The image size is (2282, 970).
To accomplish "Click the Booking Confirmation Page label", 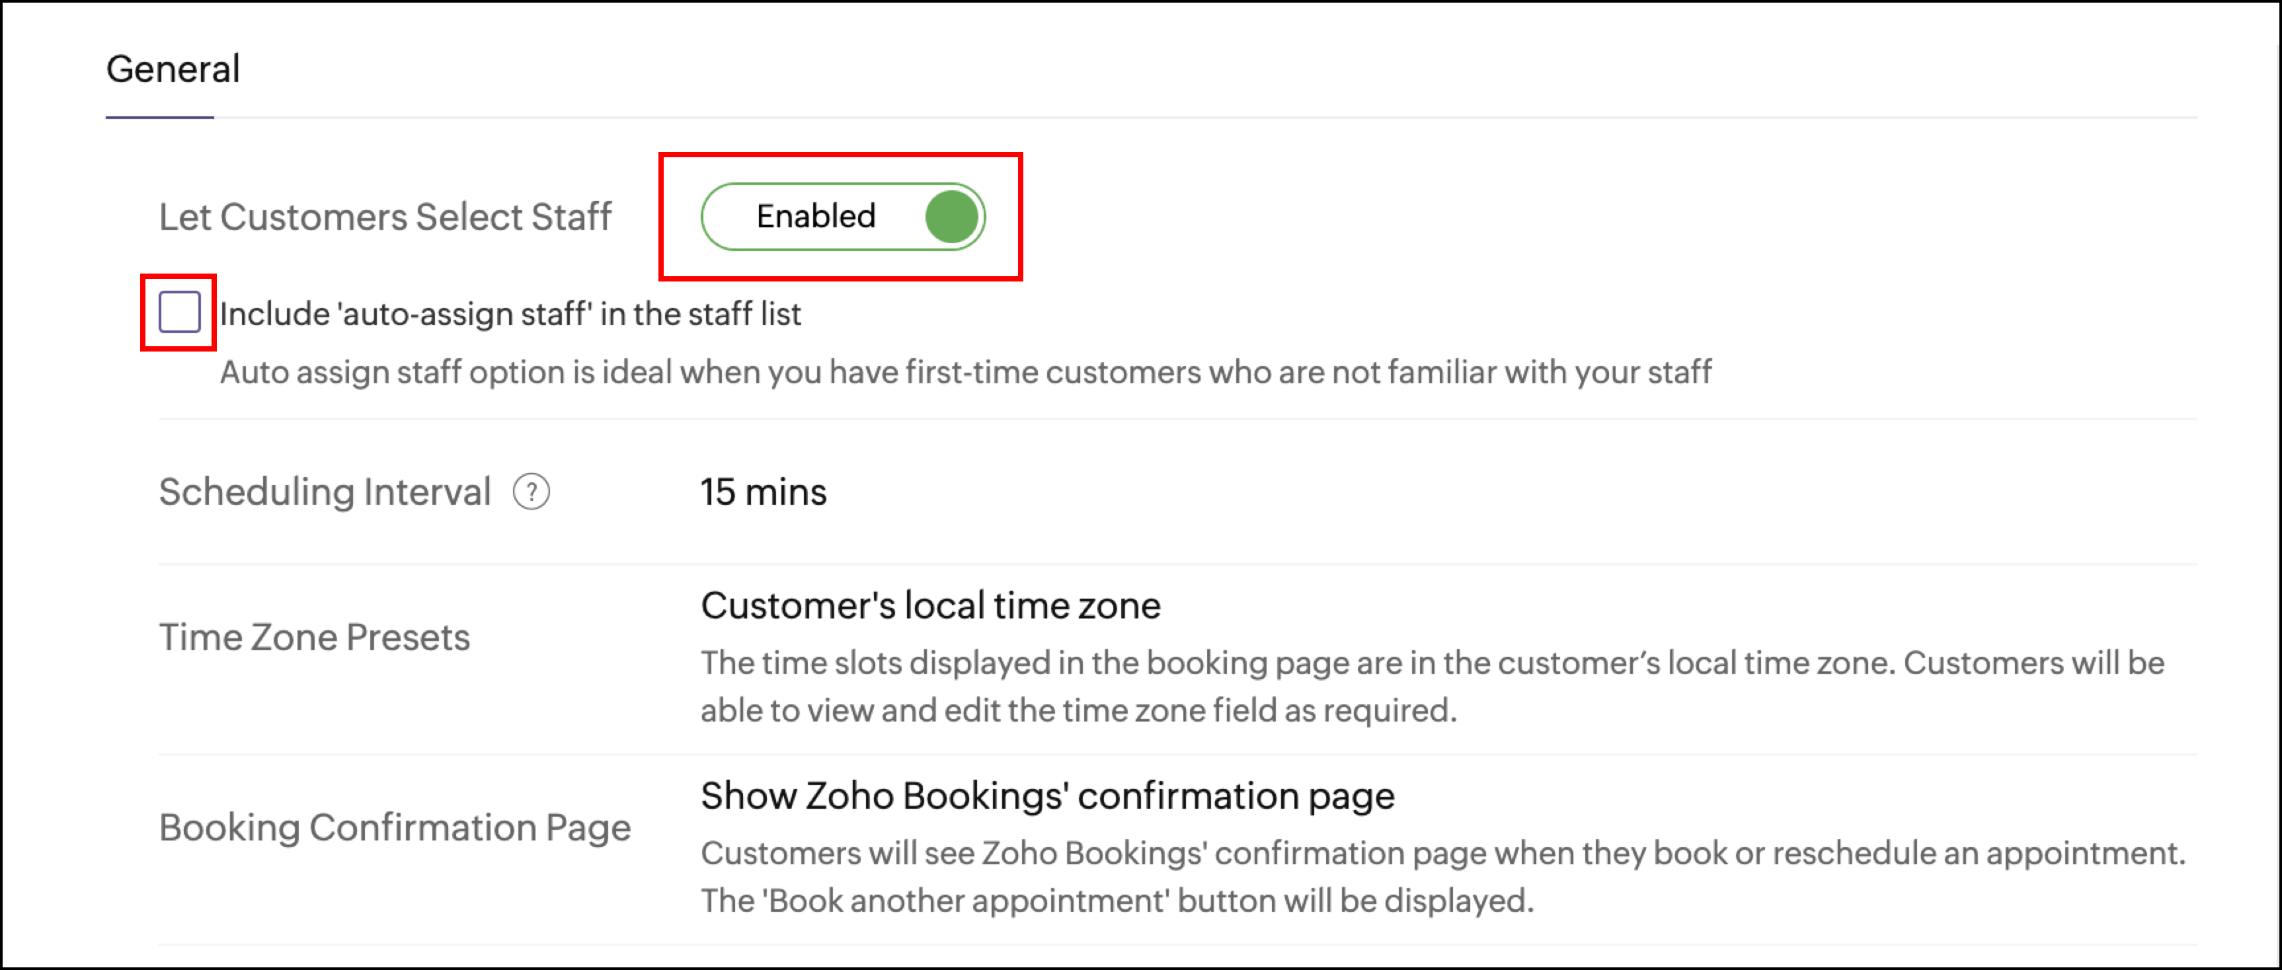I will [395, 827].
